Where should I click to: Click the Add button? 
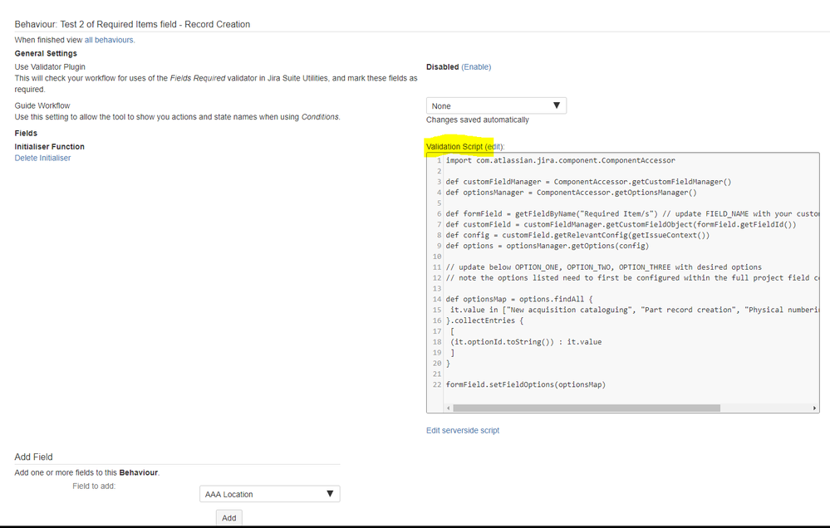[228, 517]
